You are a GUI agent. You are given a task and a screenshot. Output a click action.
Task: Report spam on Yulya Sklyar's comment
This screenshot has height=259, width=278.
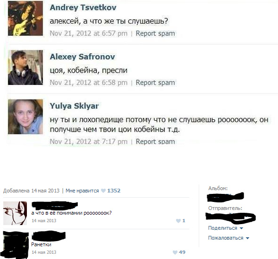[x=155, y=142]
